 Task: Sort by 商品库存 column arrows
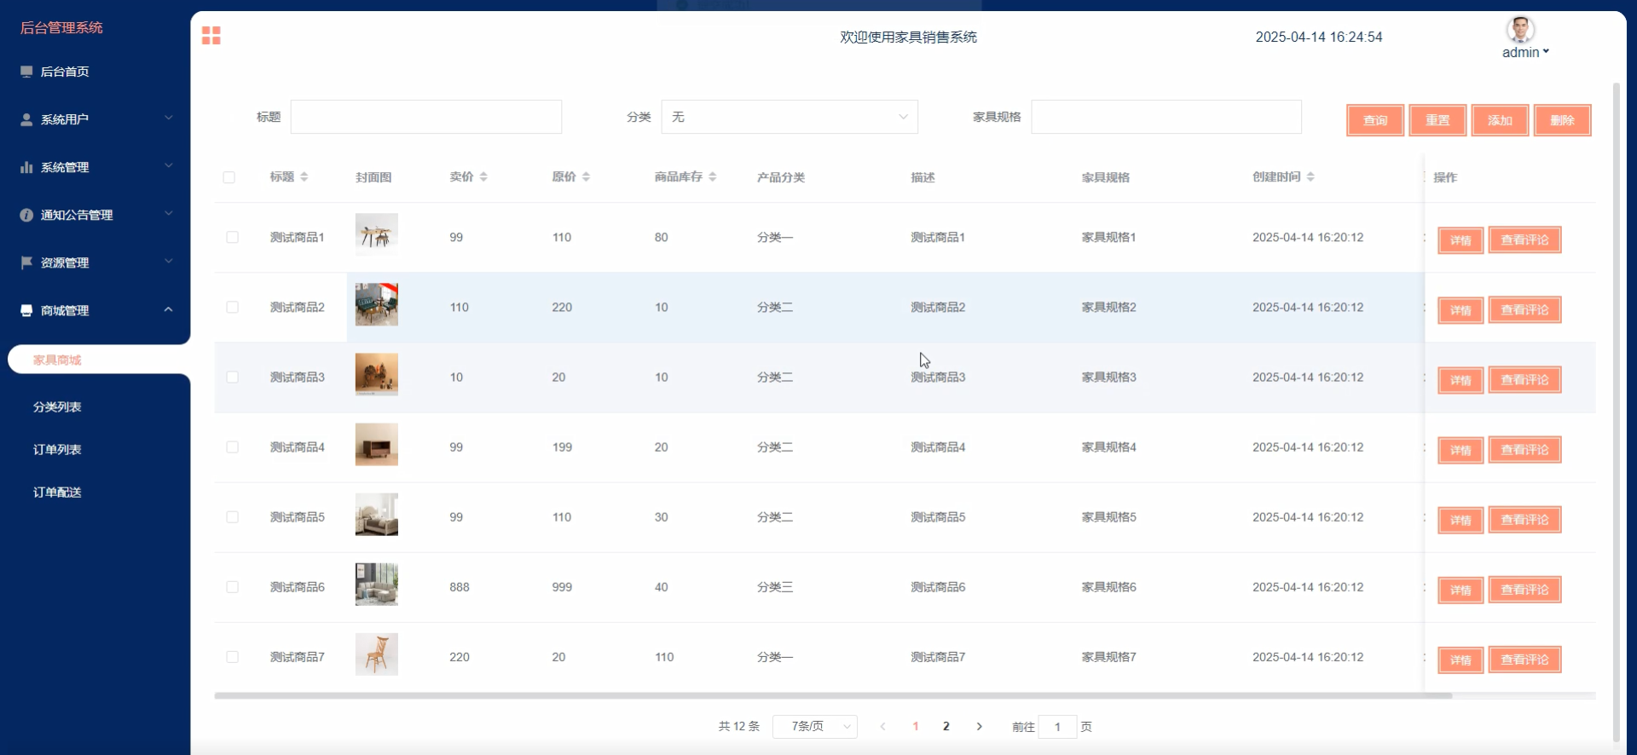tap(712, 176)
